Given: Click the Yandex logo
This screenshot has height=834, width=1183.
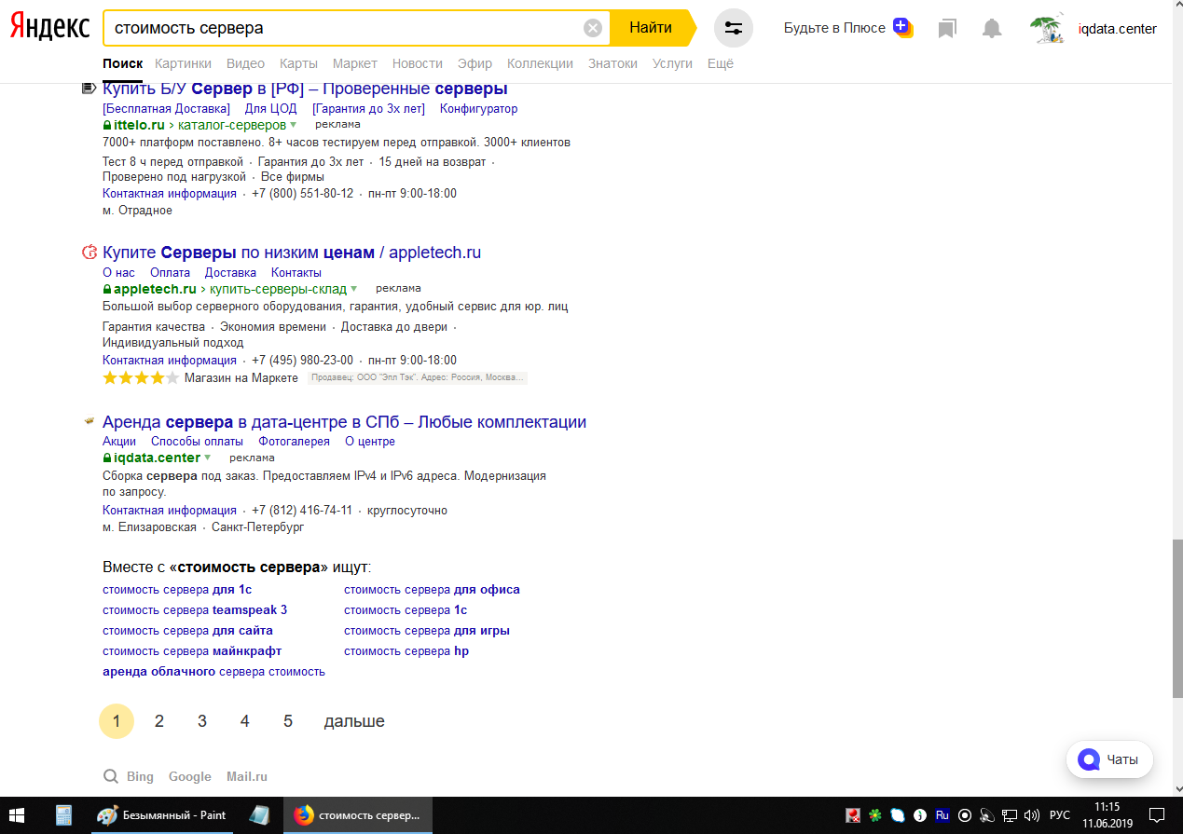Looking at the screenshot, I should pyautogui.click(x=49, y=28).
